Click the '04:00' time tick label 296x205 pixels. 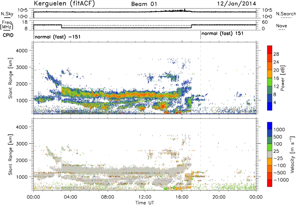click(x=70, y=197)
